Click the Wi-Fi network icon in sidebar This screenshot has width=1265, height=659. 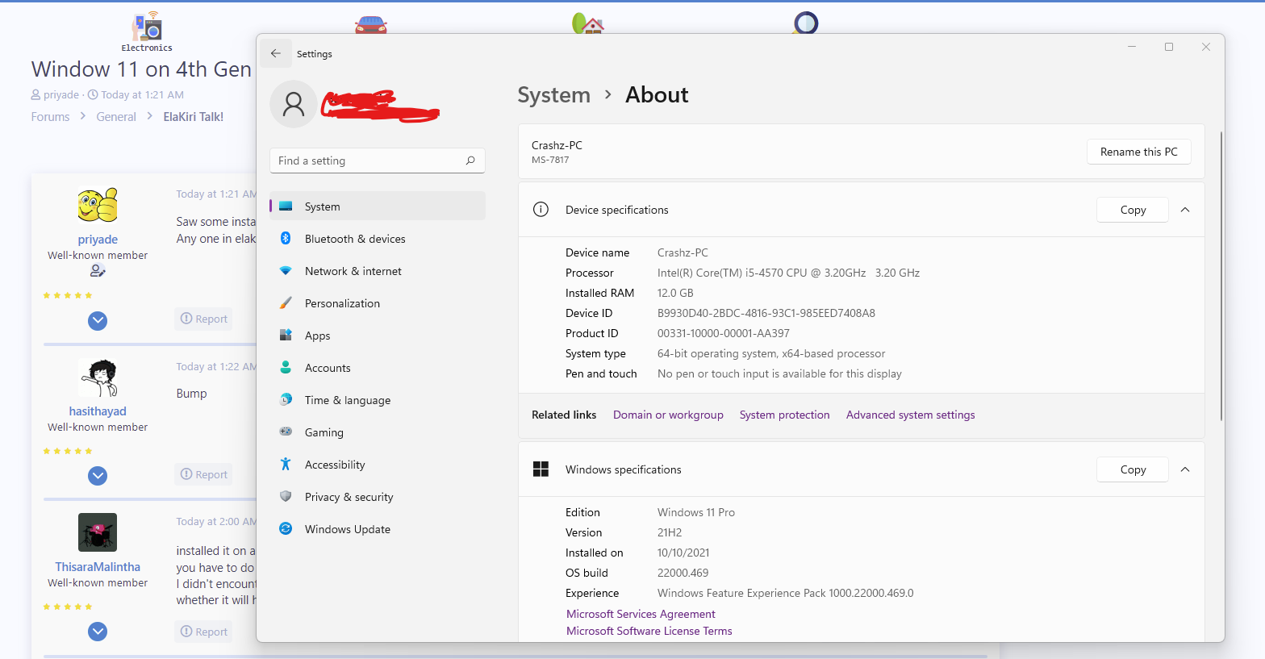(x=286, y=271)
